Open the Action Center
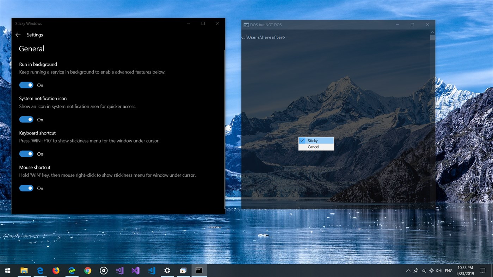The width and height of the screenshot is (493, 277). pos(483,270)
